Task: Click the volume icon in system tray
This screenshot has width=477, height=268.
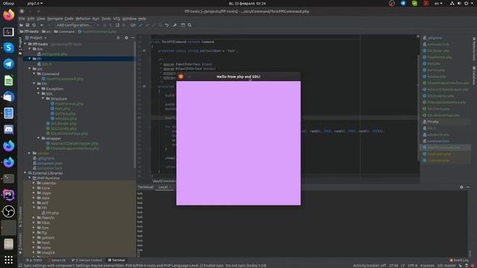Action: (459, 3)
